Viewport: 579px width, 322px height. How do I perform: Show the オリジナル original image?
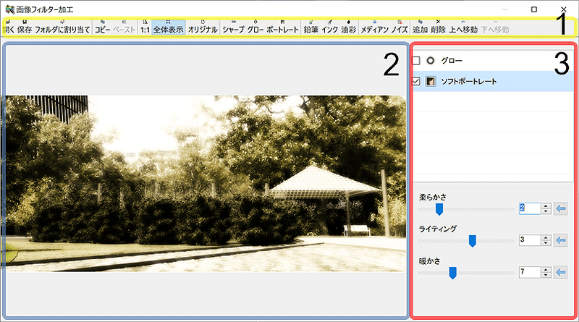coord(203,27)
